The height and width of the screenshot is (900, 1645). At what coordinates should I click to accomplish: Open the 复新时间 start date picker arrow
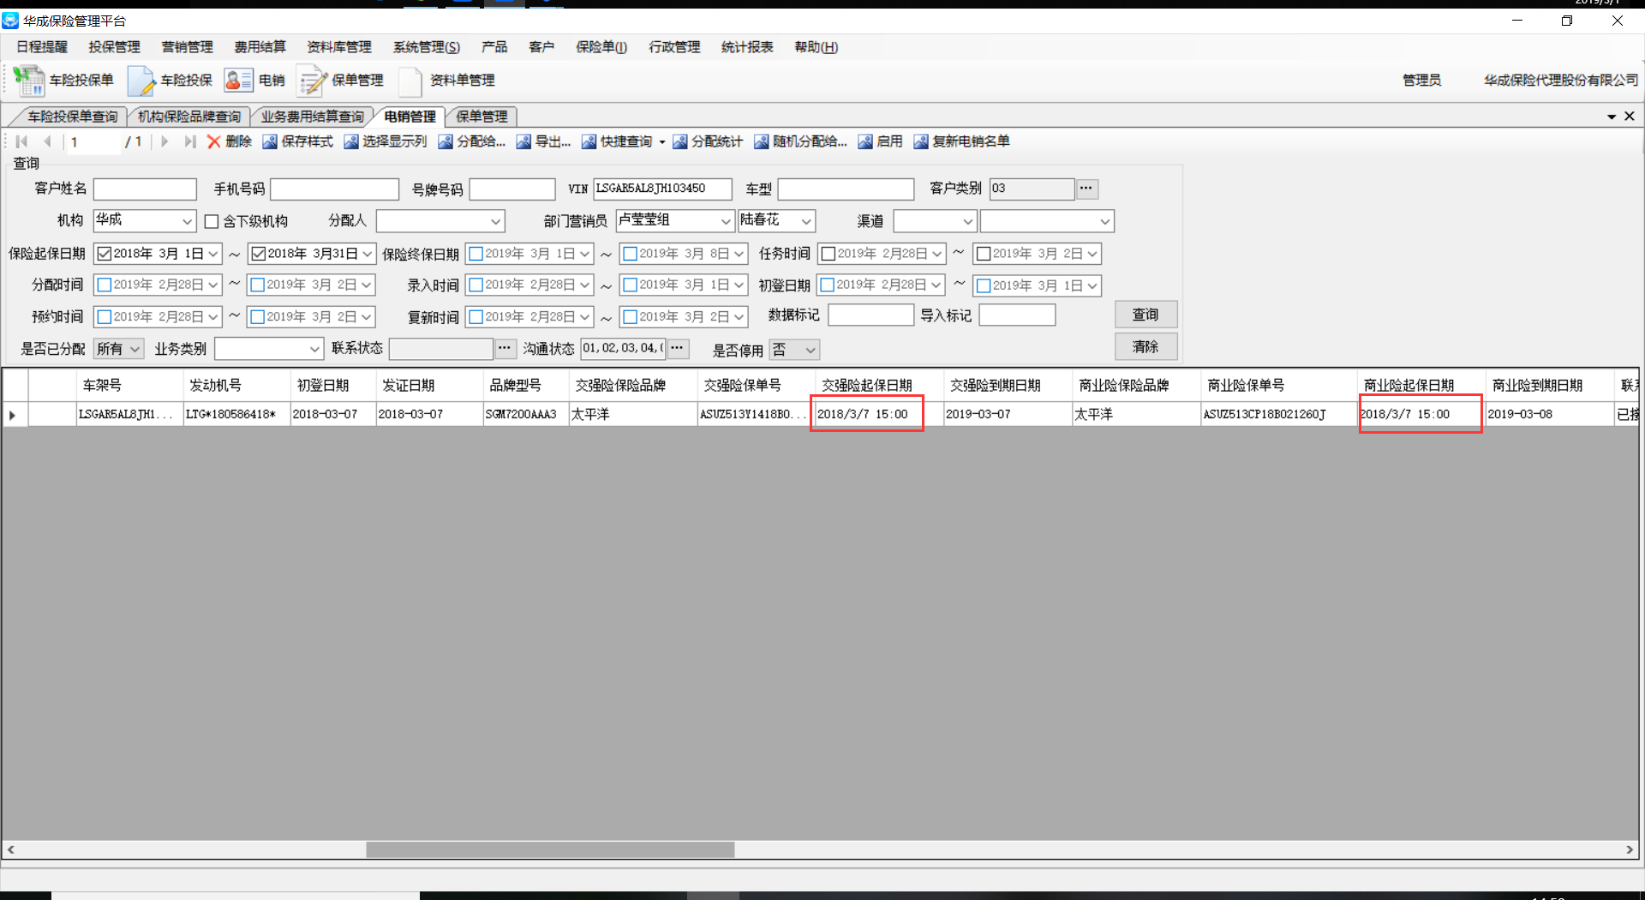[585, 317]
